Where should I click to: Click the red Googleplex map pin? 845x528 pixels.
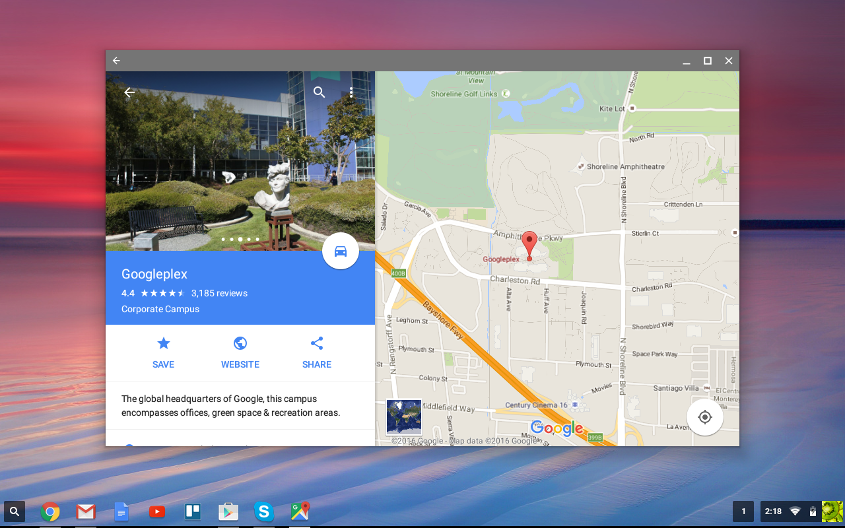point(529,246)
